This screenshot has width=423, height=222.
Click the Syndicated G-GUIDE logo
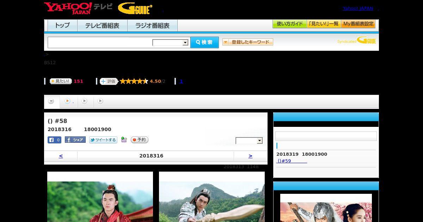[357, 40]
